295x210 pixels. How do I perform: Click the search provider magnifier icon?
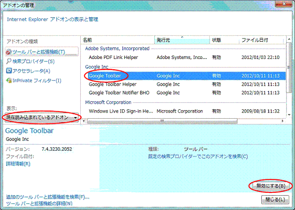point(9,61)
